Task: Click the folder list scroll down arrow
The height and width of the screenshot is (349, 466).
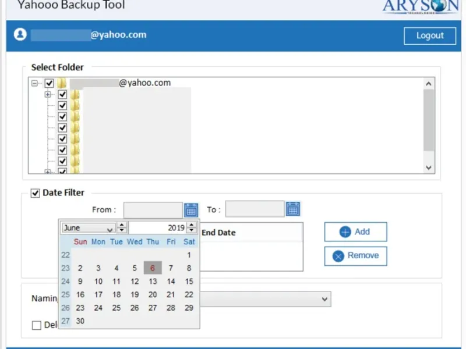Action: [x=429, y=168]
